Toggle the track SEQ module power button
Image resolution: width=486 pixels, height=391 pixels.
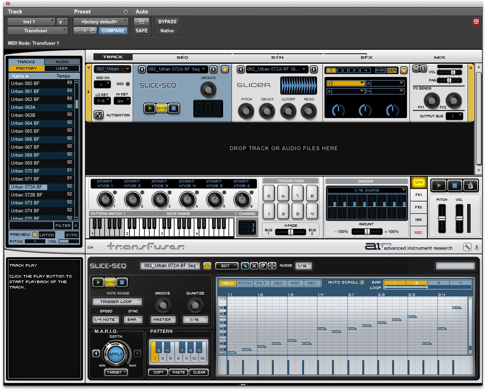pos(225,69)
